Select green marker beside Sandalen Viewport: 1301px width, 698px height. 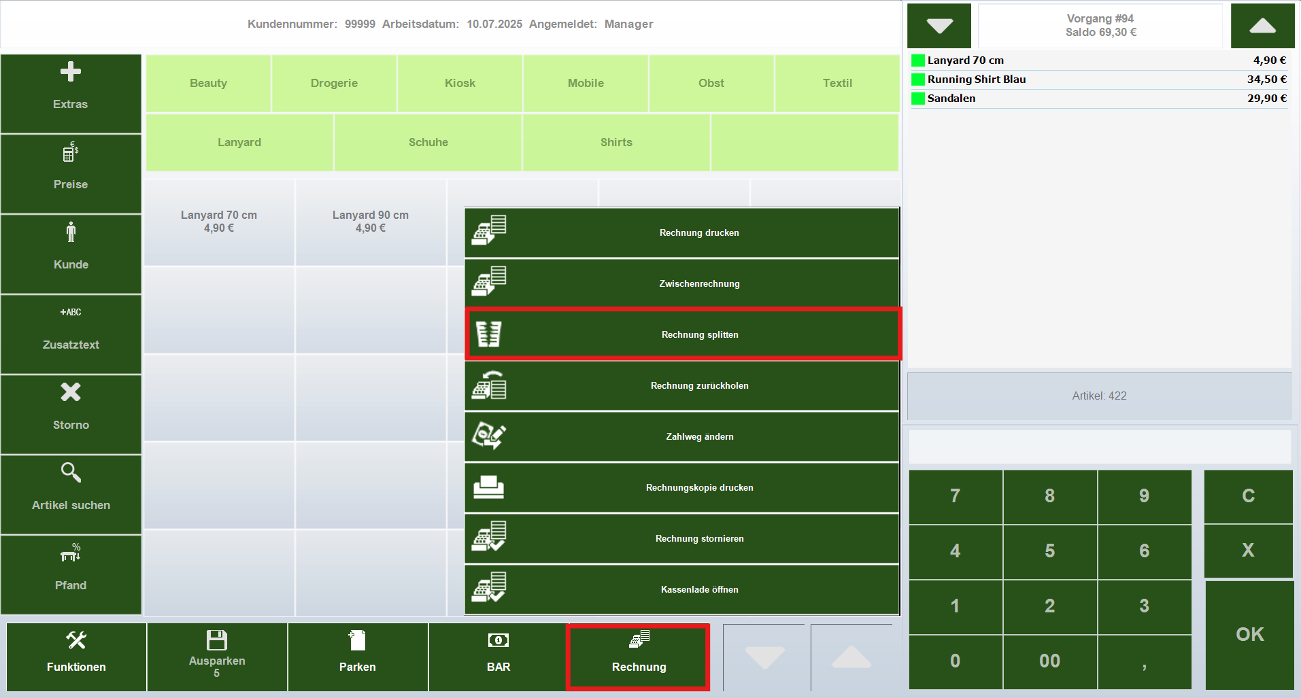(x=918, y=99)
